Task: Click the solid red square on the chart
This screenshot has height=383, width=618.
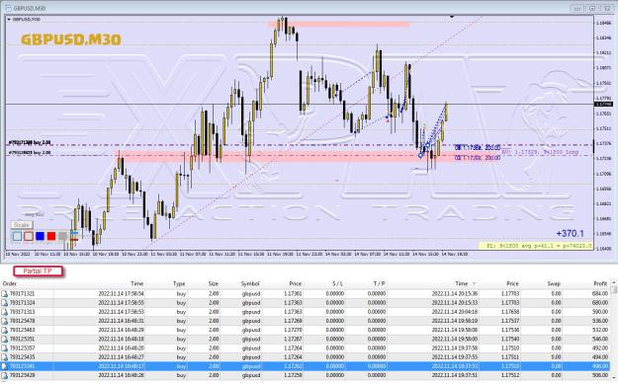Action: point(51,236)
